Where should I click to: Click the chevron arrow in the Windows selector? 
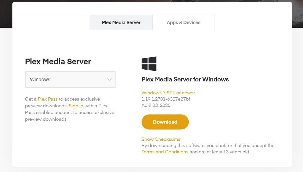pyautogui.click(x=109, y=80)
